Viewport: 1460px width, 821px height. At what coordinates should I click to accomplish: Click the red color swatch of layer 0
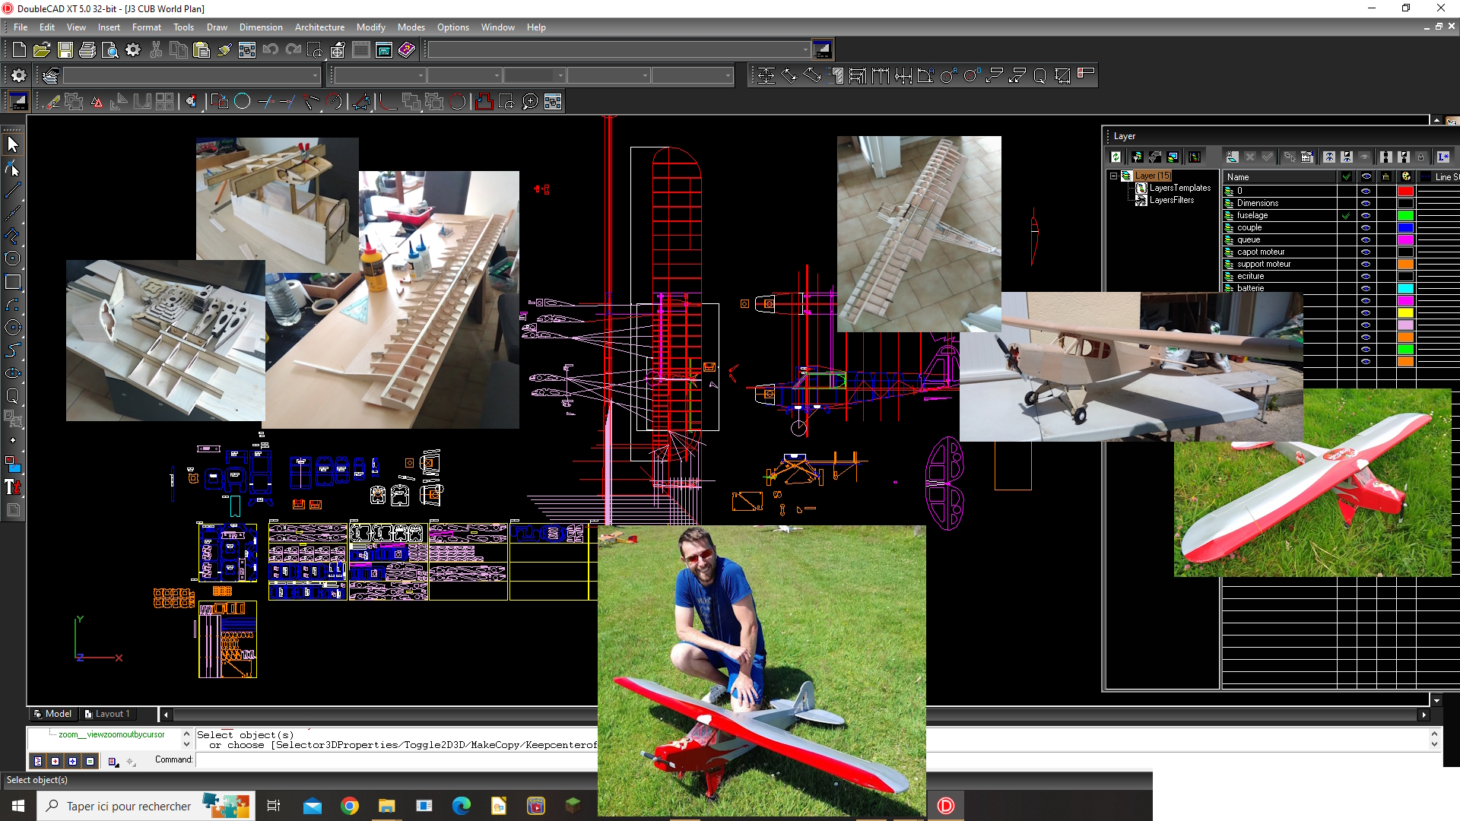coord(1405,192)
